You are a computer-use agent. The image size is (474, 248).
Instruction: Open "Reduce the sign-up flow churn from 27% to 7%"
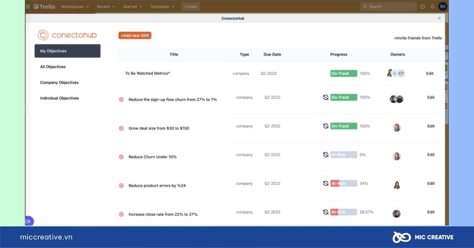pos(173,100)
